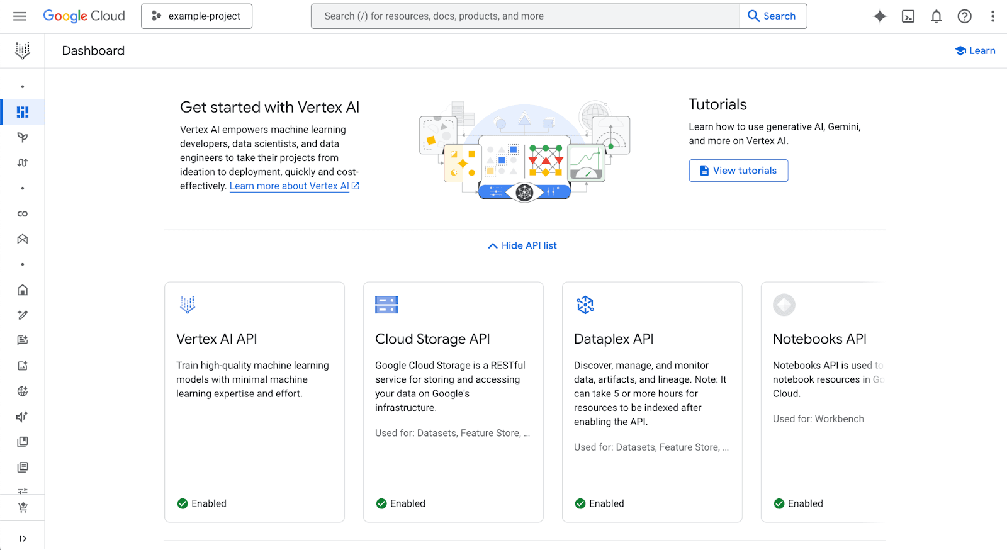Click the Colab infinity icon in sidebar

23,214
